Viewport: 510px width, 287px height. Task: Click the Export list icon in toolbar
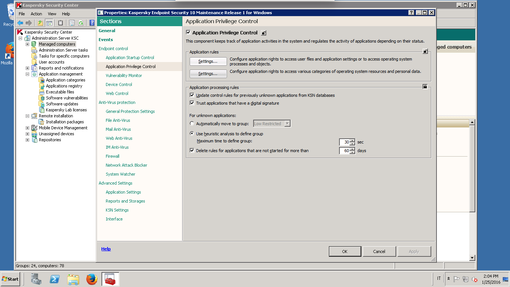72,23
